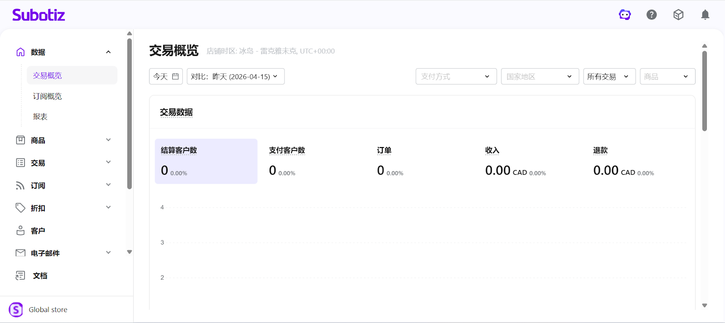The height and width of the screenshot is (323, 725).
Task: Click the 今天 date picker button
Action: (166, 76)
